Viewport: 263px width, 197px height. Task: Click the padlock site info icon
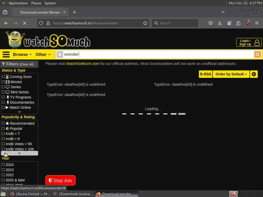[48, 23]
